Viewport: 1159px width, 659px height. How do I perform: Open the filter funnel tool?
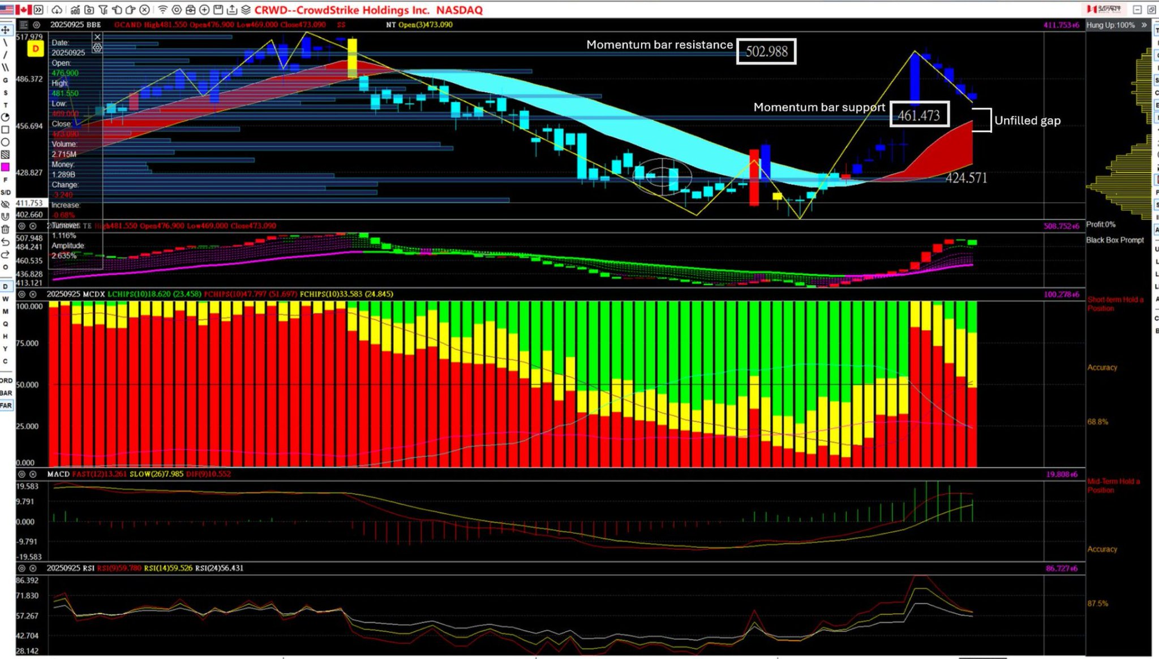103,10
